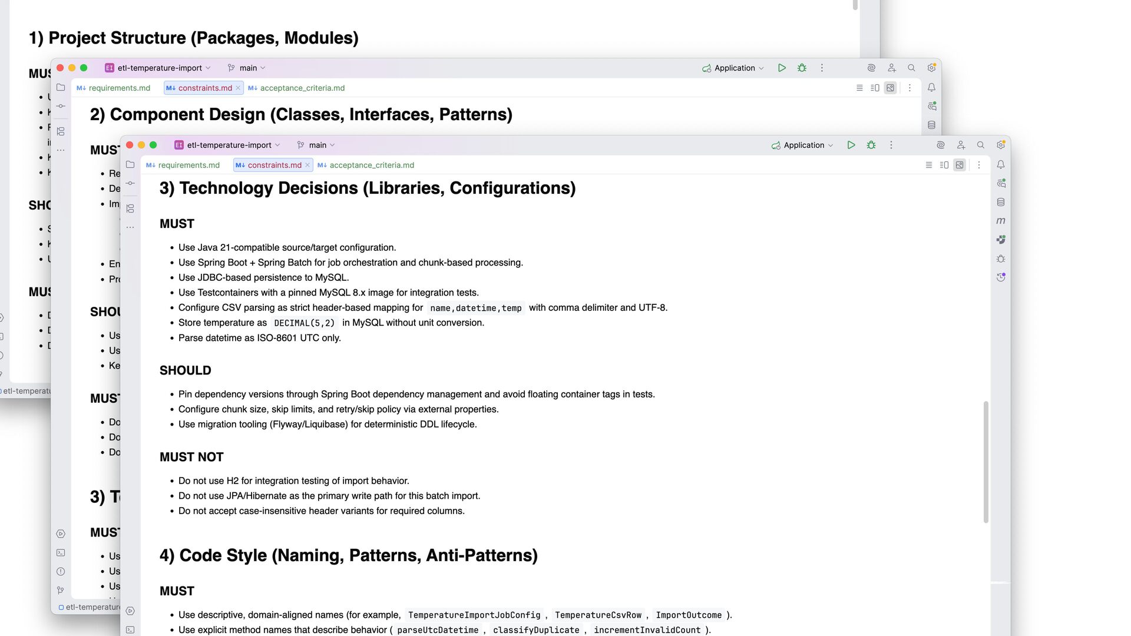
Task: Switch to requirements.md tab in front window
Action: point(188,165)
